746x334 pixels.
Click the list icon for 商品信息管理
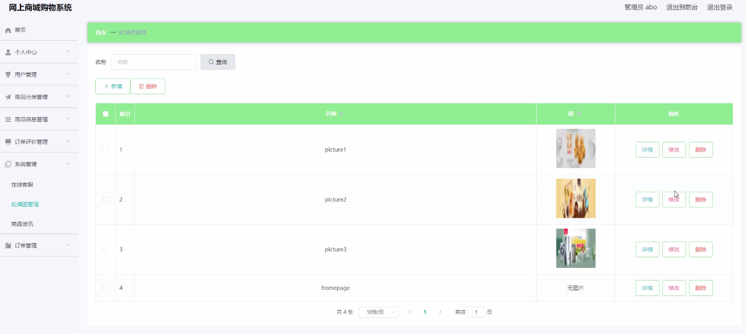(x=8, y=120)
